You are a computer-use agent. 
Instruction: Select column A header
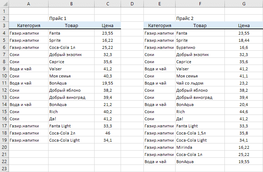point(29,4)
